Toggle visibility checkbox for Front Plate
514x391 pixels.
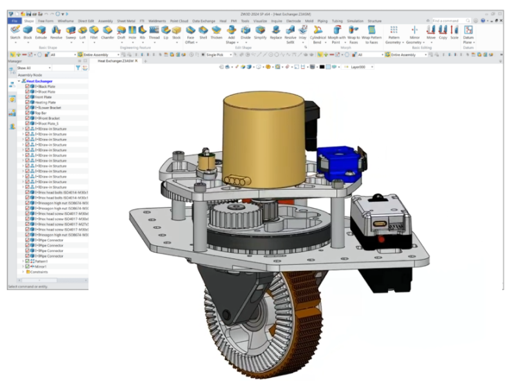[x=28, y=97]
